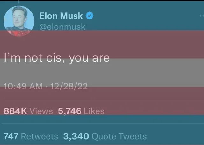204x145 pixels.
Task: Open the @elonmusk handle link
Action: 62,27
